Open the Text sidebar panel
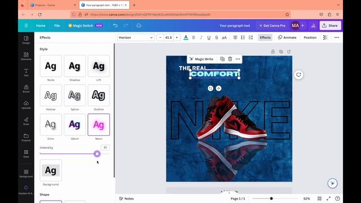361x203 pixels. tap(26, 72)
